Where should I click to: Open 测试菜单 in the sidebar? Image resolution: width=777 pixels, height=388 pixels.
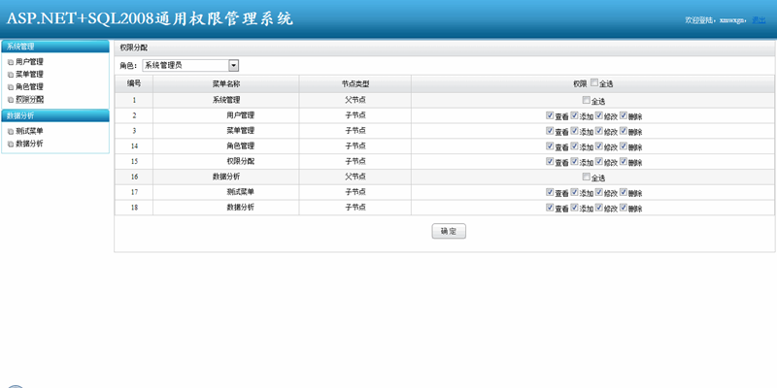pyautogui.click(x=29, y=131)
